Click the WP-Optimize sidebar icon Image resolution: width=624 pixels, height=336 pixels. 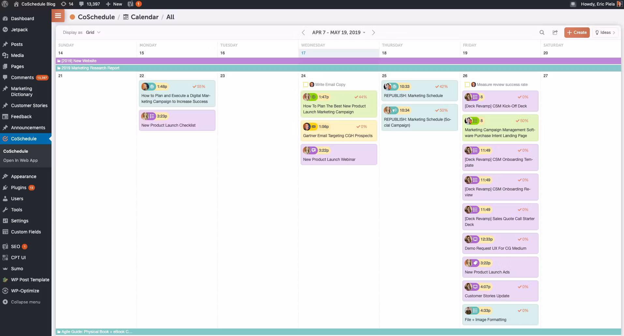tap(5, 291)
